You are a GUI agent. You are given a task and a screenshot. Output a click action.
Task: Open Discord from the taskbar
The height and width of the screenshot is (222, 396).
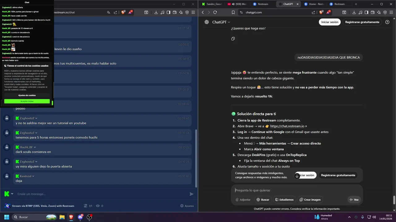click(80, 217)
